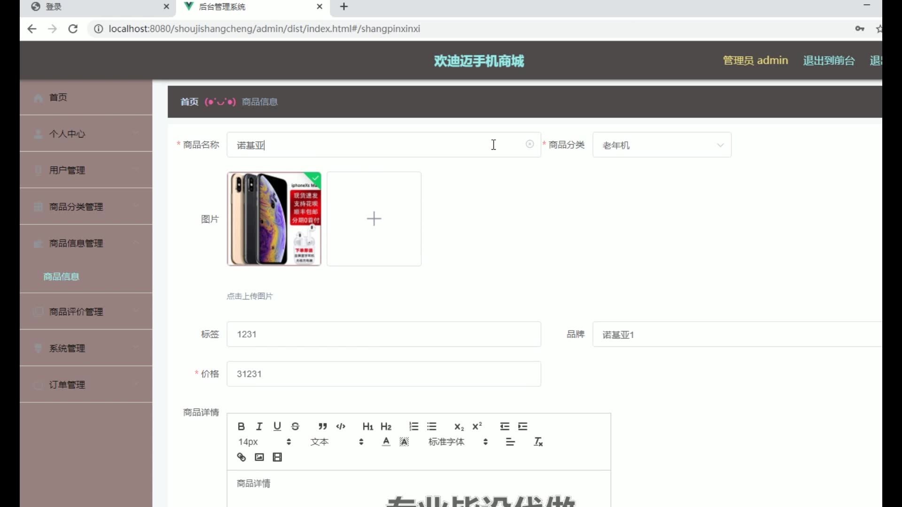Go back in browser history
The height and width of the screenshot is (507, 902).
(31, 29)
